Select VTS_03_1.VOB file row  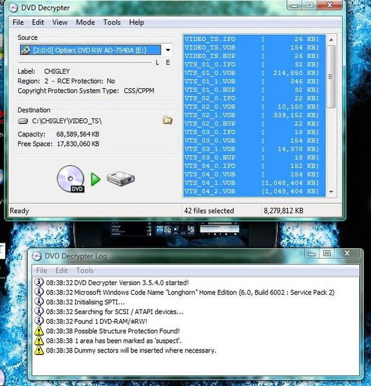(255, 149)
